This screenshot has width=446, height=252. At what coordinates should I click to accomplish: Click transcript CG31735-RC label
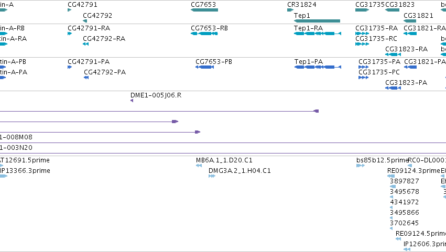pyautogui.click(x=376, y=39)
